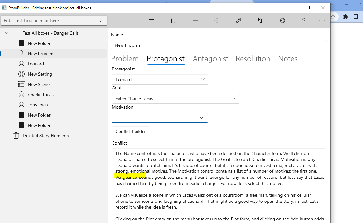Click the search magnifier button
Image resolution: width=363 pixels, height=223 pixels.
coord(102,20)
